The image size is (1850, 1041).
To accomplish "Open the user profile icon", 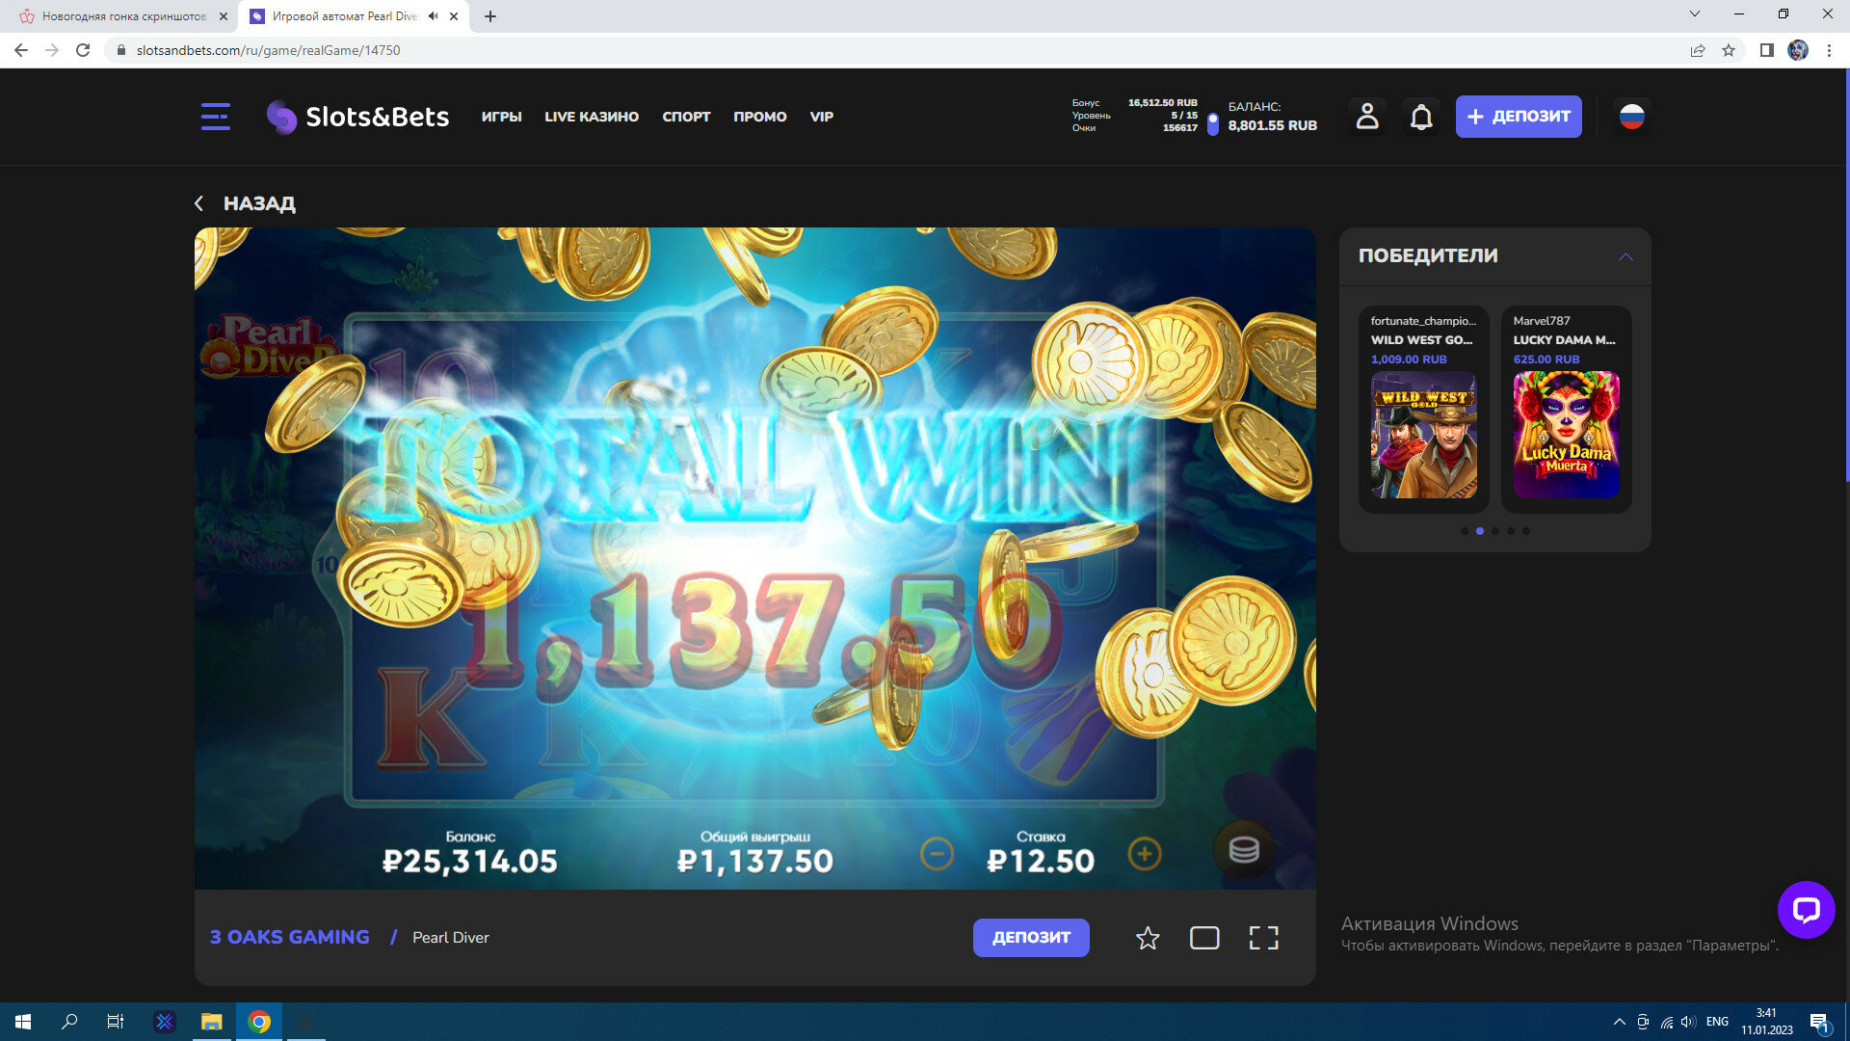I will 1366,117.
